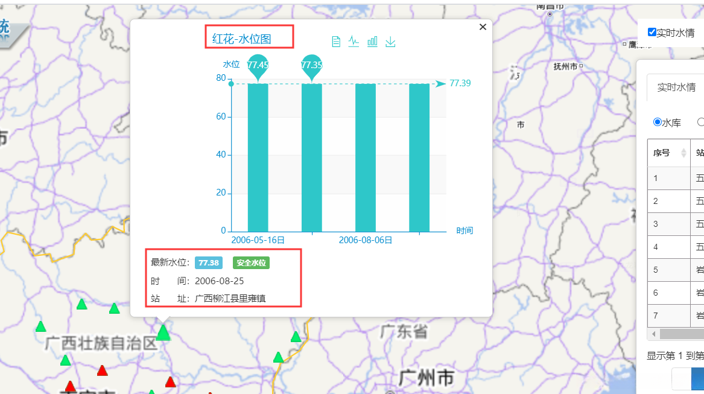Select the large green triangle station under popup

(x=163, y=333)
